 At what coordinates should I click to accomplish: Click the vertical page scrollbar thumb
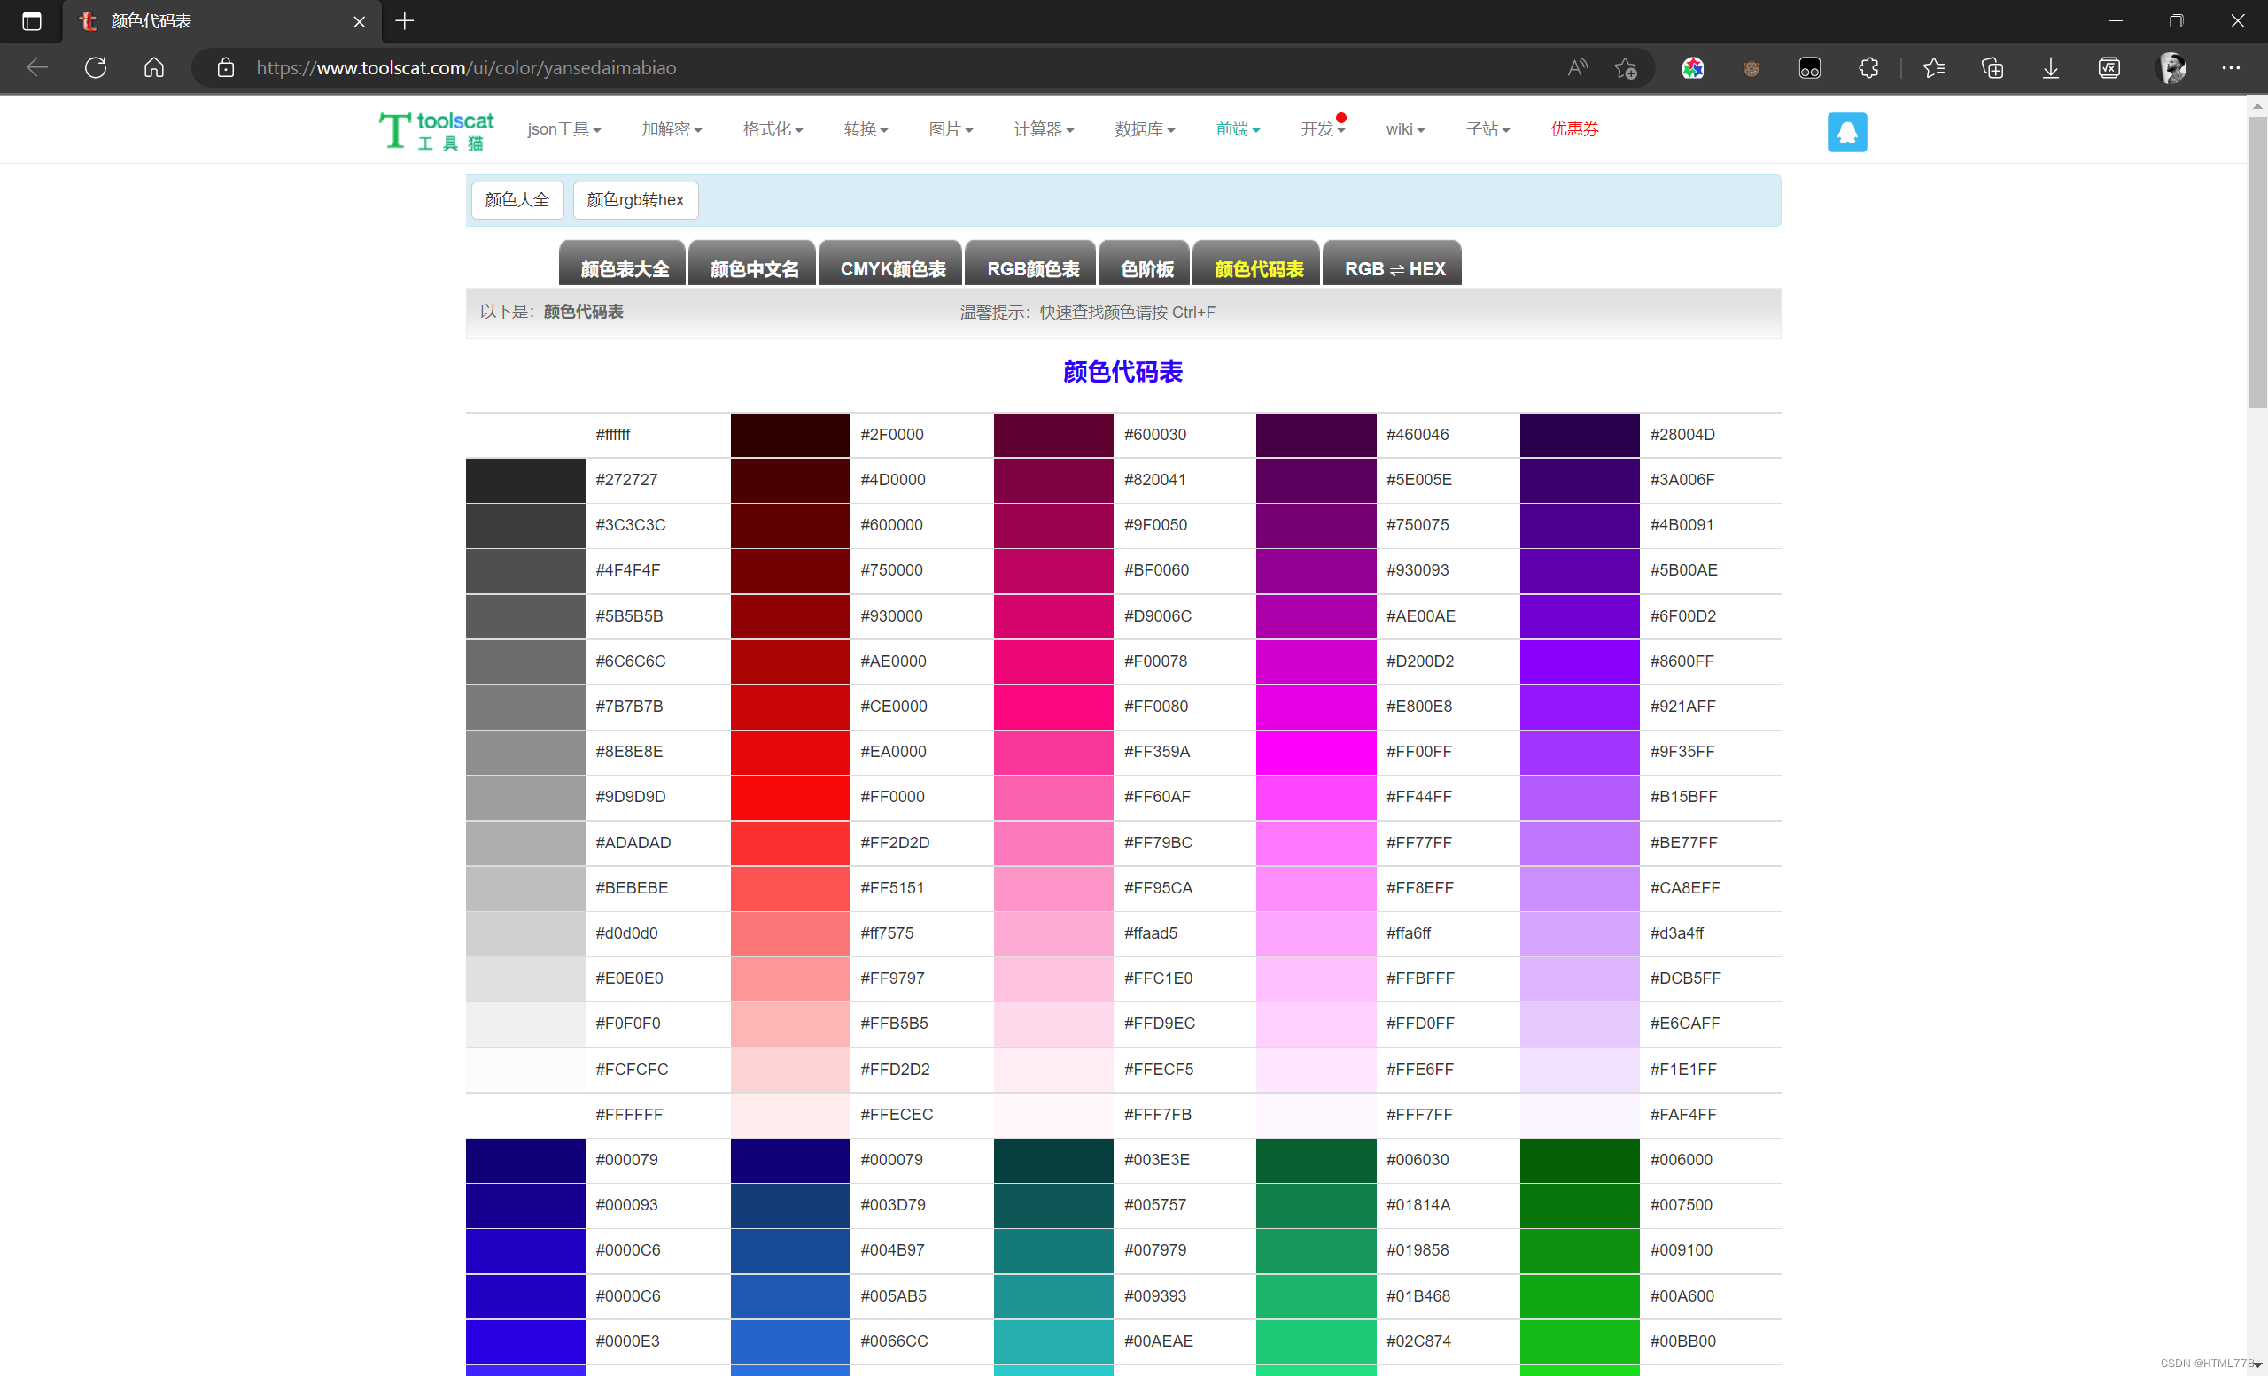point(2257,262)
